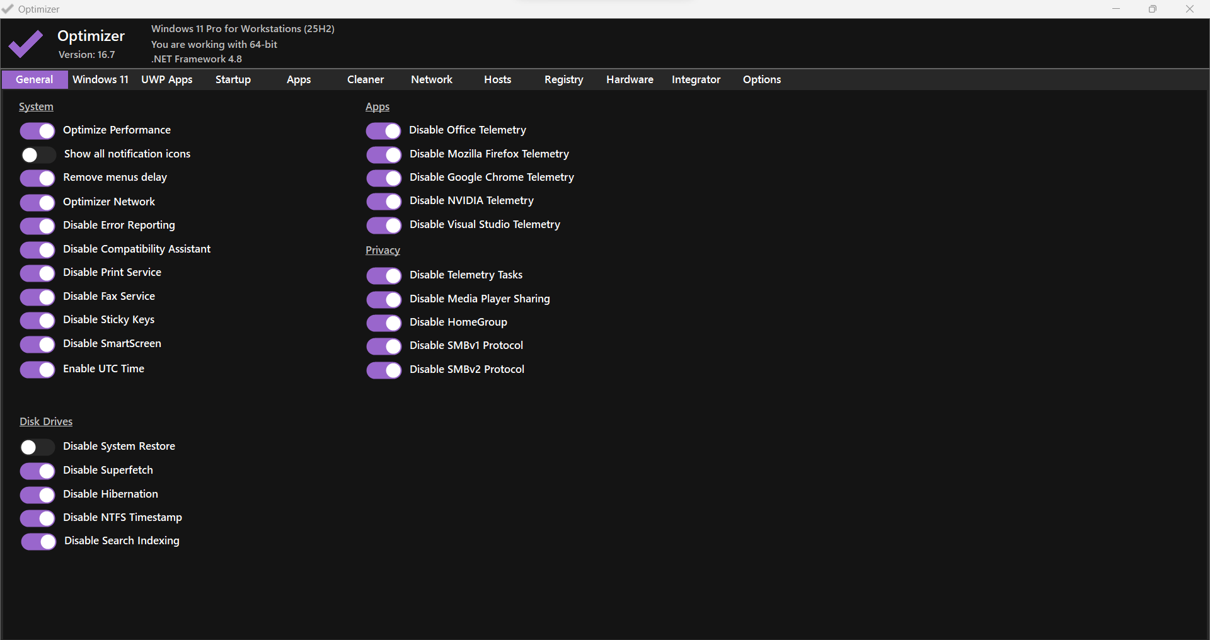Toggle Disable Error Reporting switch

coord(38,226)
